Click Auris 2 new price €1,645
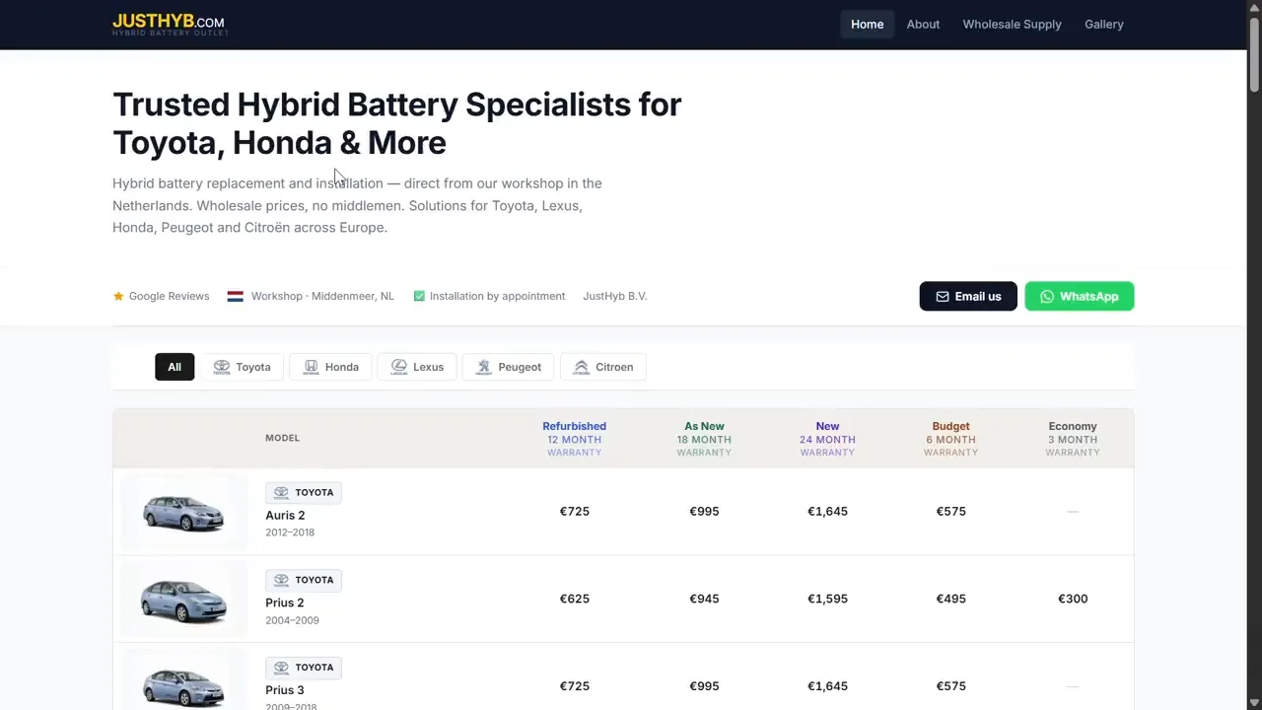The height and width of the screenshot is (710, 1262). click(x=827, y=511)
